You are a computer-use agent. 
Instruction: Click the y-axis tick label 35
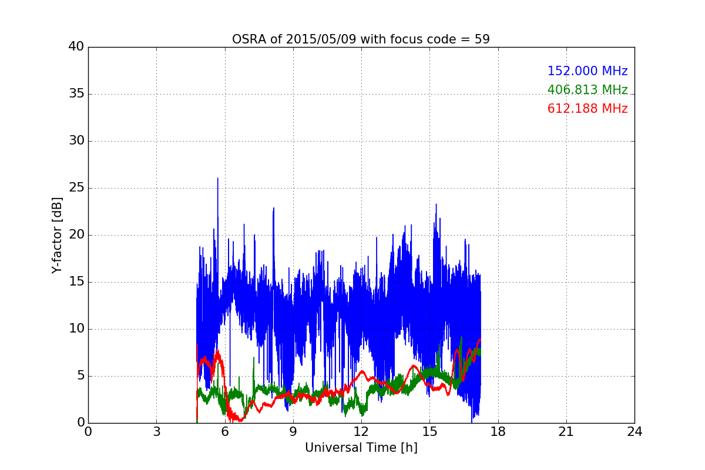[x=76, y=94]
